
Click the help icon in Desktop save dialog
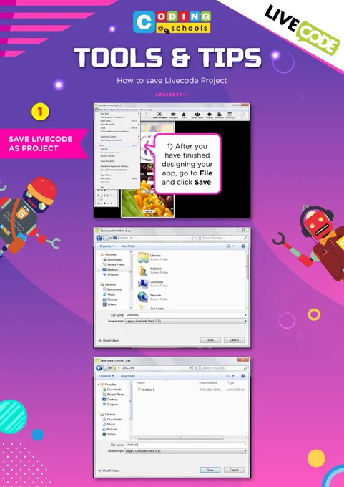click(243, 246)
